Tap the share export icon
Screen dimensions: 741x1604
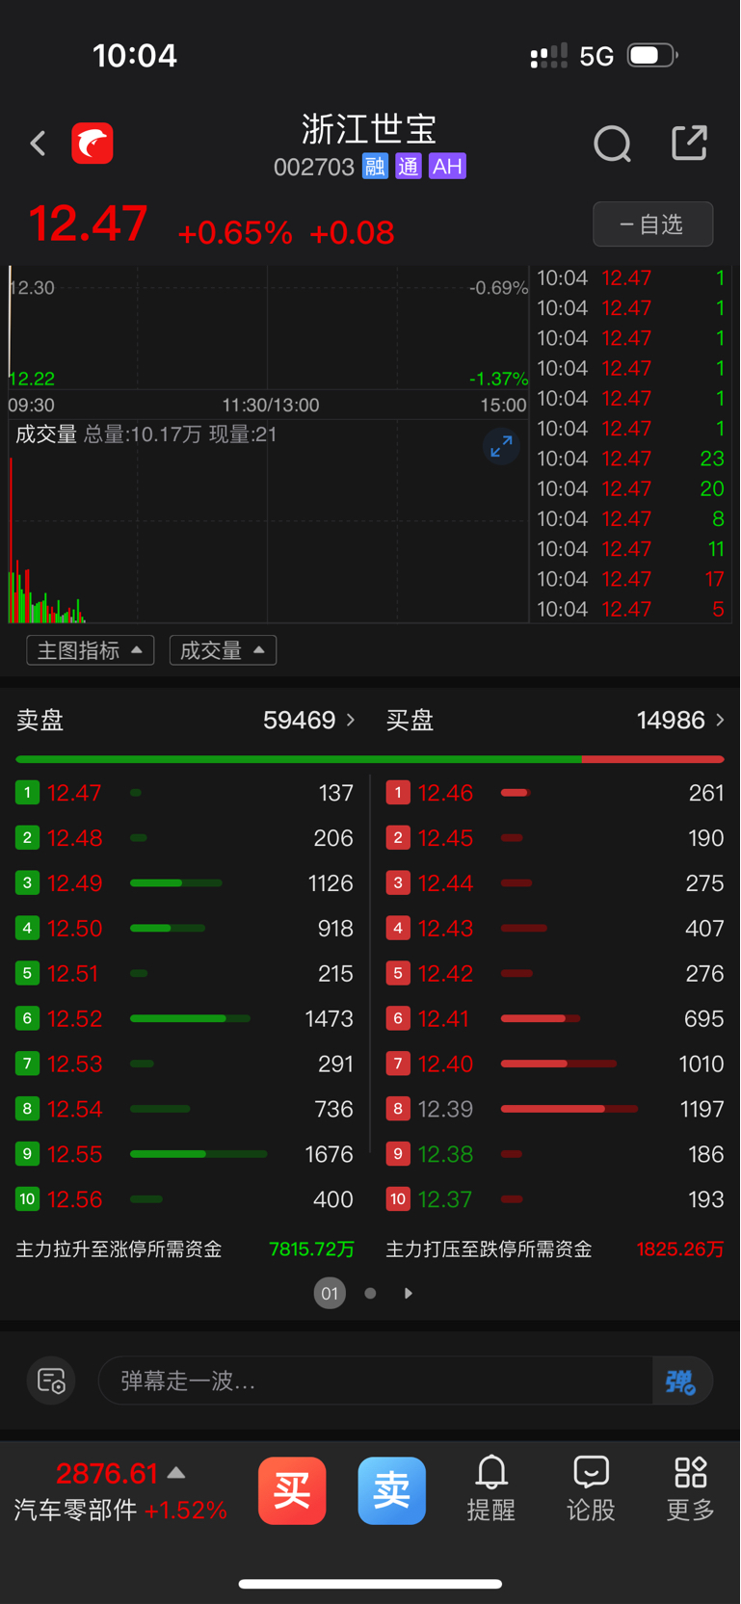click(x=689, y=143)
